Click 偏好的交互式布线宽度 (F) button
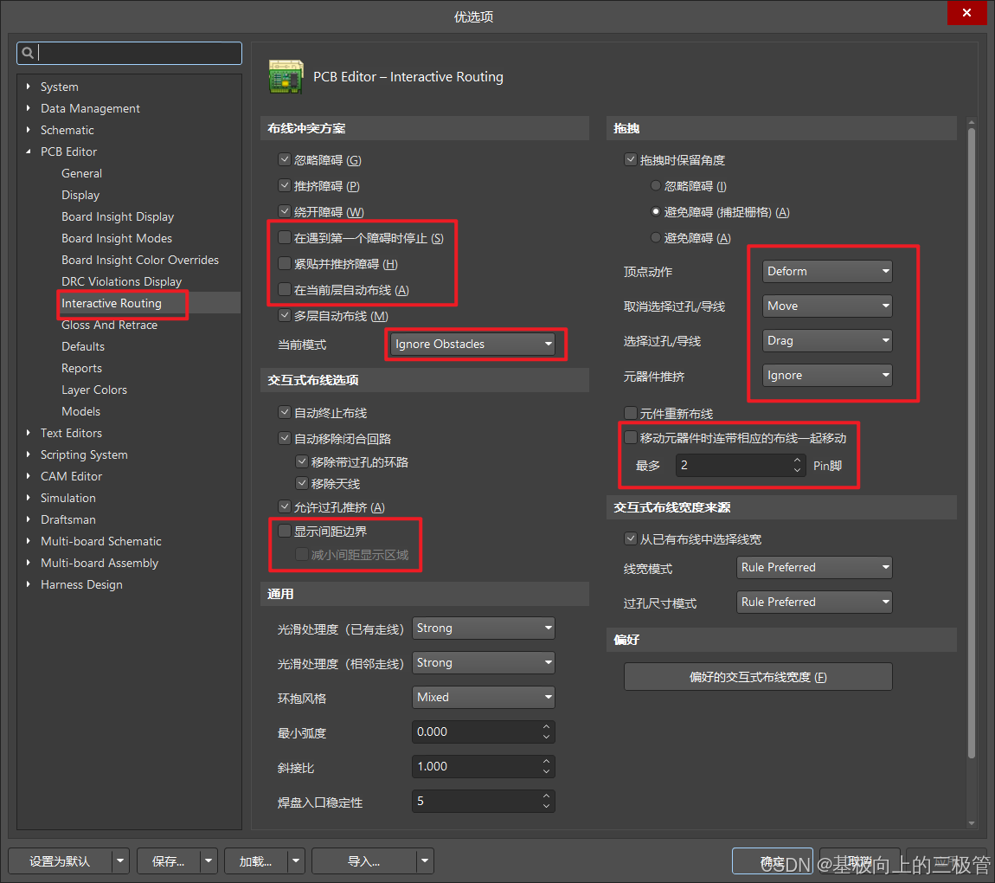The height and width of the screenshot is (883, 995). 758,677
